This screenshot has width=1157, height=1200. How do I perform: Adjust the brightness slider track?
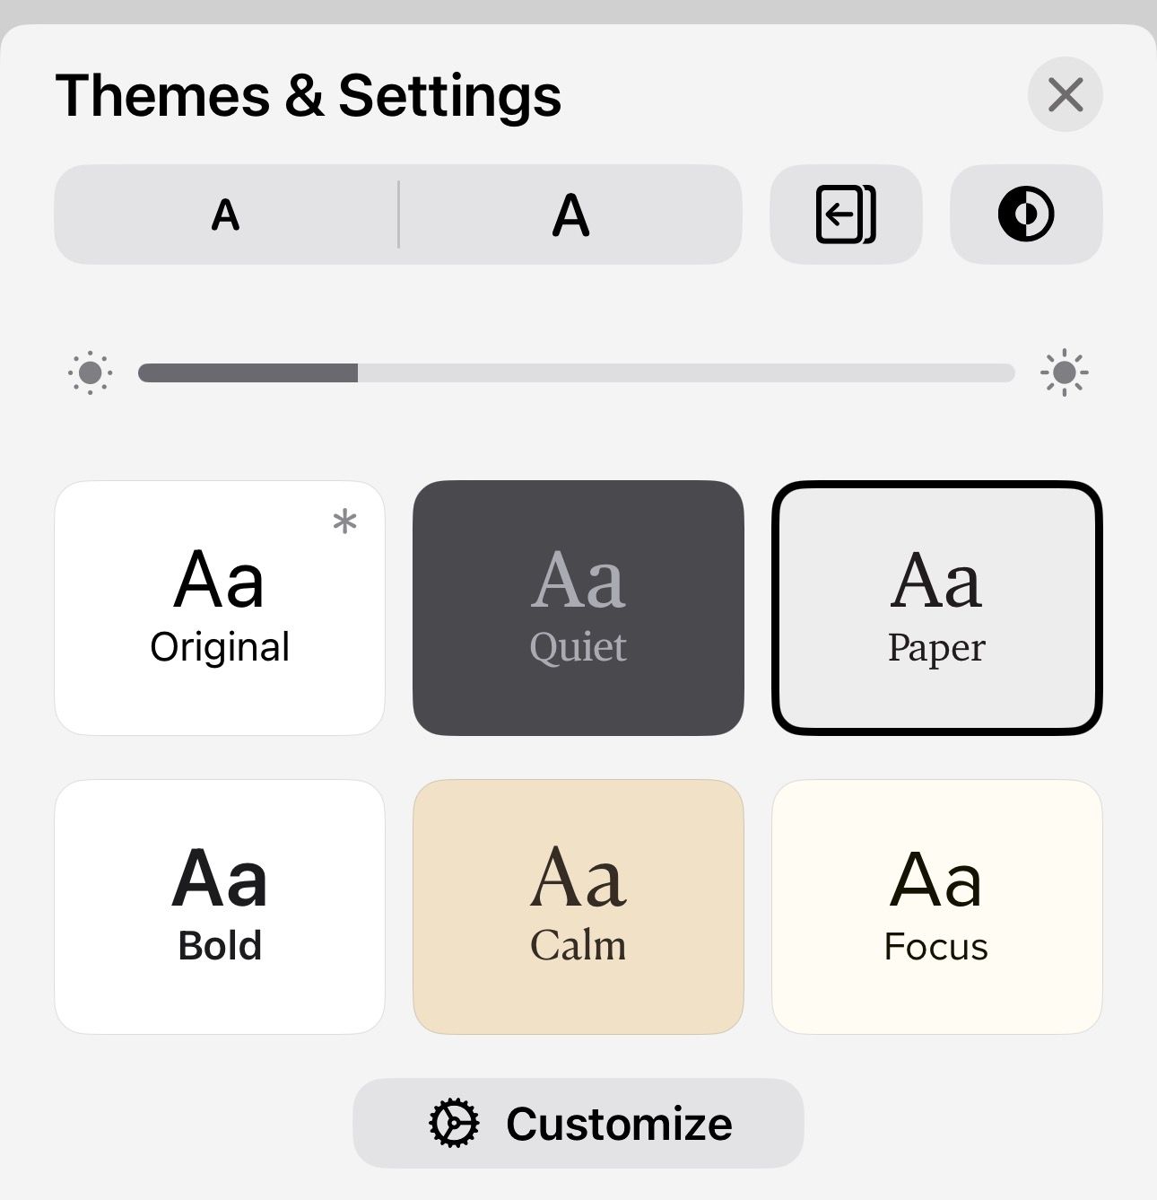tap(577, 372)
